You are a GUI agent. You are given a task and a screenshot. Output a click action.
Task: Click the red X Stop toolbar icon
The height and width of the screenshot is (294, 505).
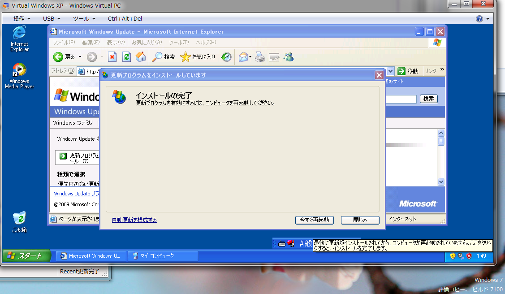[x=112, y=57]
